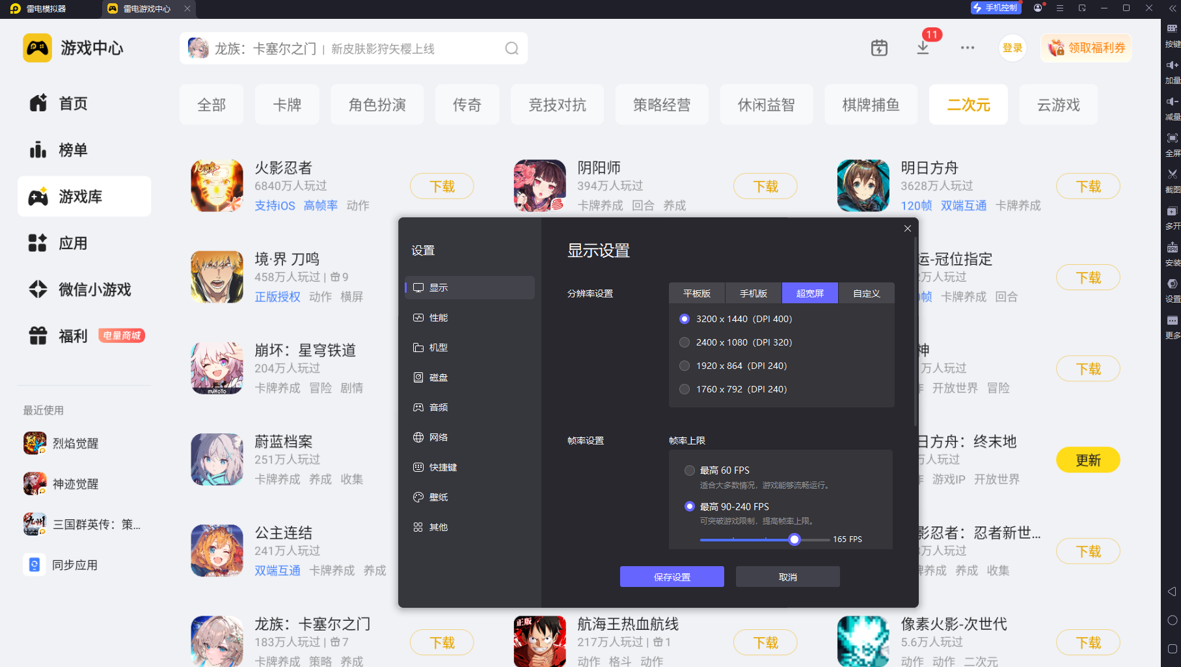Image resolution: width=1181 pixels, height=667 pixels.
Task: Select 1920 x 864 resolution option
Action: tap(733, 366)
